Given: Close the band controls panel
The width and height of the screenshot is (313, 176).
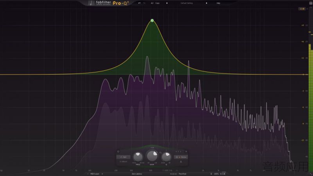Looking at the screenshot, I should [186, 151].
